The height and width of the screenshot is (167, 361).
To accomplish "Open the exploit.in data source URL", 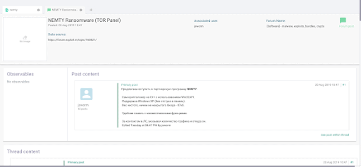I will [72, 40].
